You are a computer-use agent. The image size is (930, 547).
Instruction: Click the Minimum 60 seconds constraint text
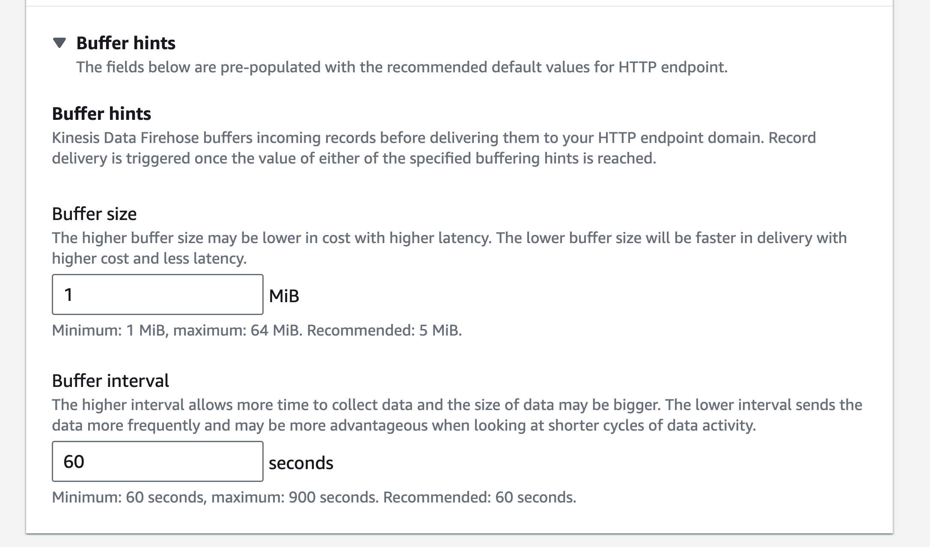[x=128, y=497]
